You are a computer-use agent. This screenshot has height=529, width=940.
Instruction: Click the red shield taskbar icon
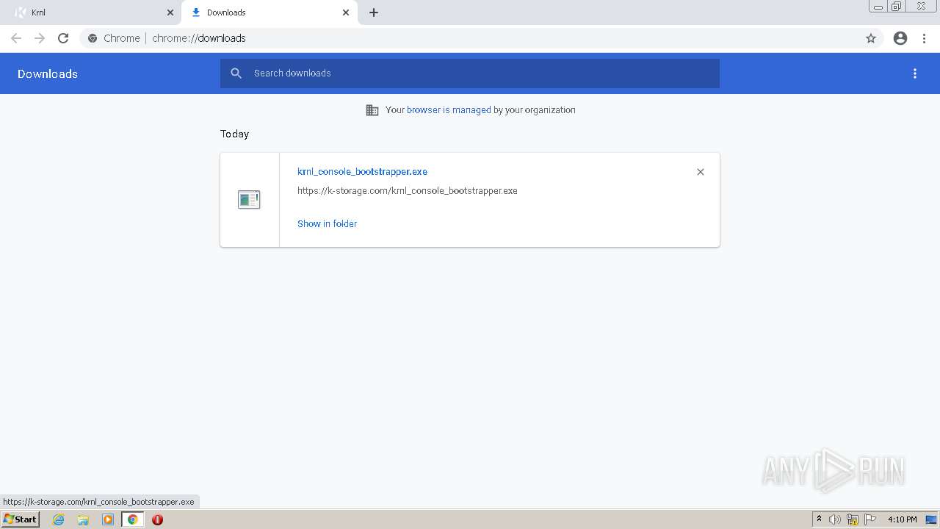[x=157, y=519]
